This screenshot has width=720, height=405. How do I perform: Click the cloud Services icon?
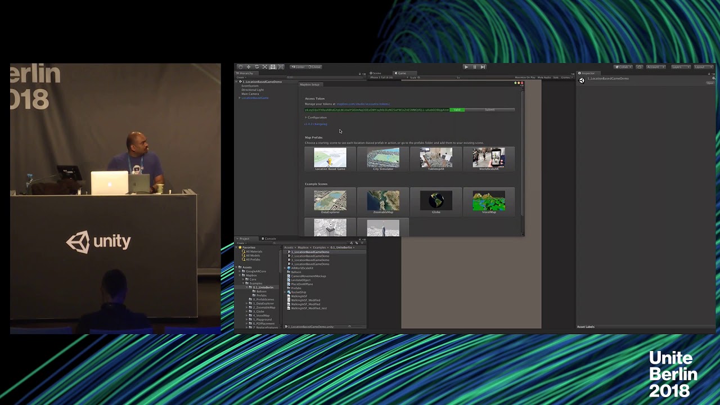coord(640,67)
